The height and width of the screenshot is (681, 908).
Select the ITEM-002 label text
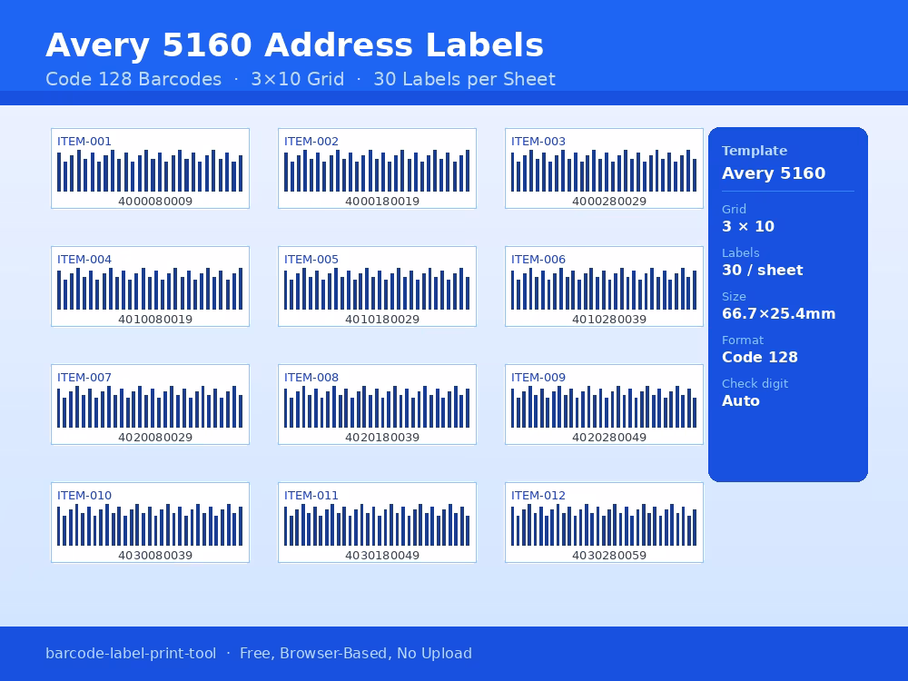pyautogui.click(x=311, y=142)
